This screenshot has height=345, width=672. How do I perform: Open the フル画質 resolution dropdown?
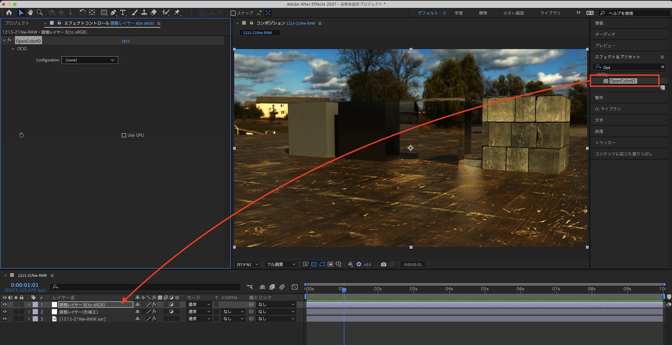point(281,265)
